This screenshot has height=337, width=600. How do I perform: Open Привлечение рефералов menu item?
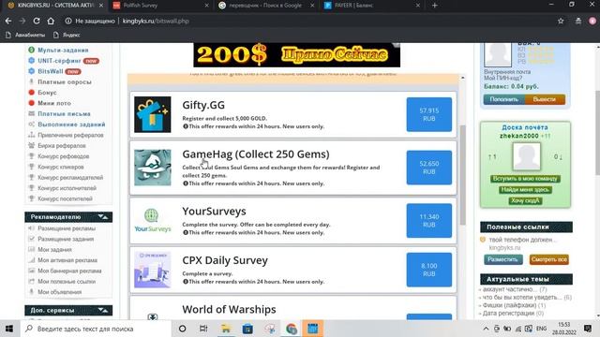70,135
